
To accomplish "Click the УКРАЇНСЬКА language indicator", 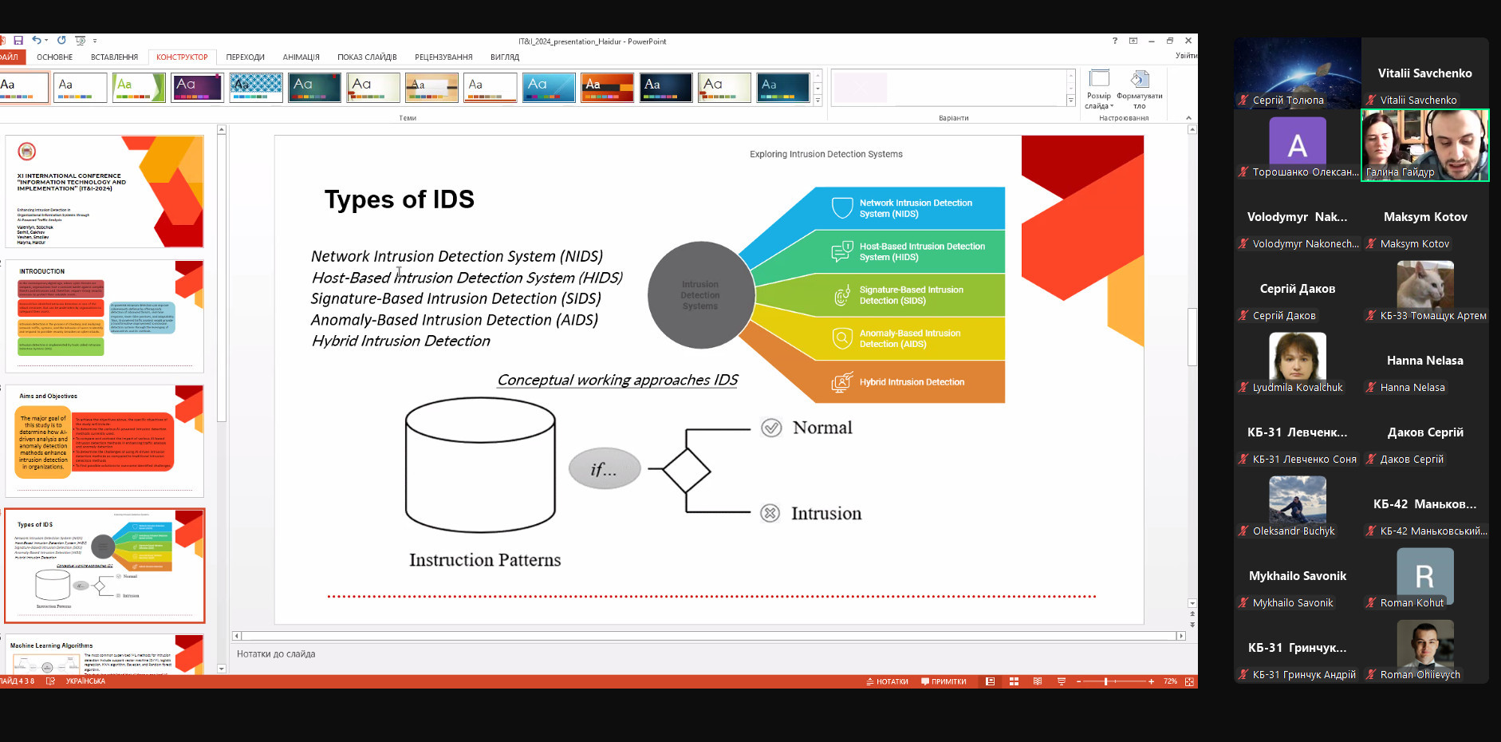I will 85,681.
